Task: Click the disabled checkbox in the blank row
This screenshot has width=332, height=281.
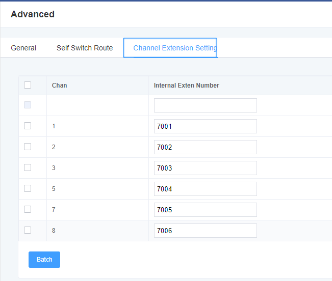Action: tap(28, 105)
